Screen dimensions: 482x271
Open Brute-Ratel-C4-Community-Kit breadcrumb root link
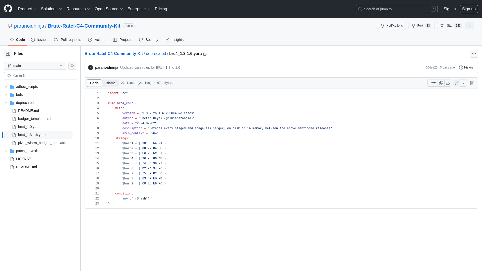click(113, 54)
